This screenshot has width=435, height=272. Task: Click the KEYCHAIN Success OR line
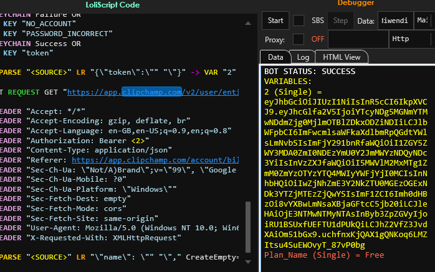click(x=41, y=44)
